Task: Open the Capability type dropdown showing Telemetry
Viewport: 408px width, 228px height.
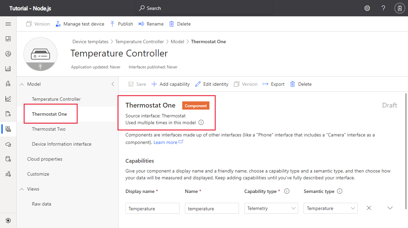Action: [271, 208]
